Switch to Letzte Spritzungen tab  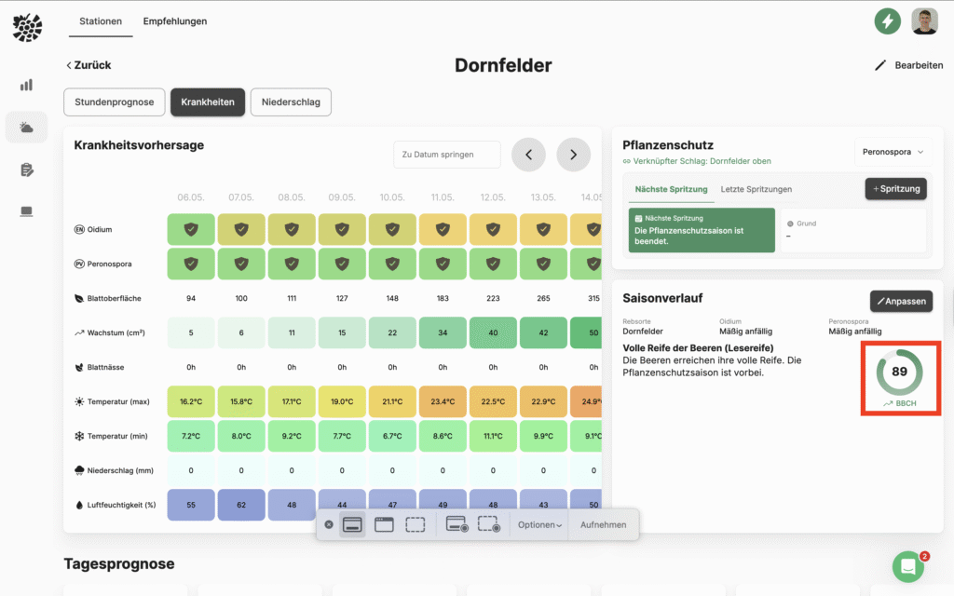tap(756, 189)
